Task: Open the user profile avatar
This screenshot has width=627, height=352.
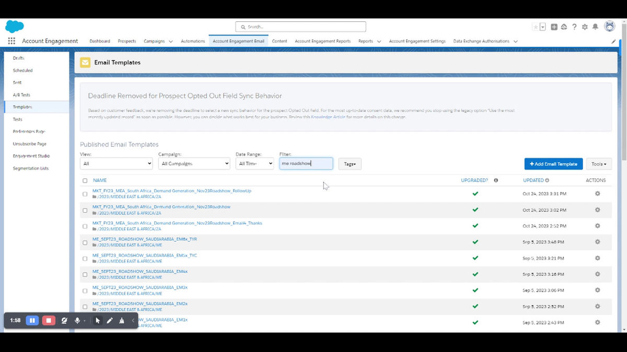Action: (x=609, y=27)
